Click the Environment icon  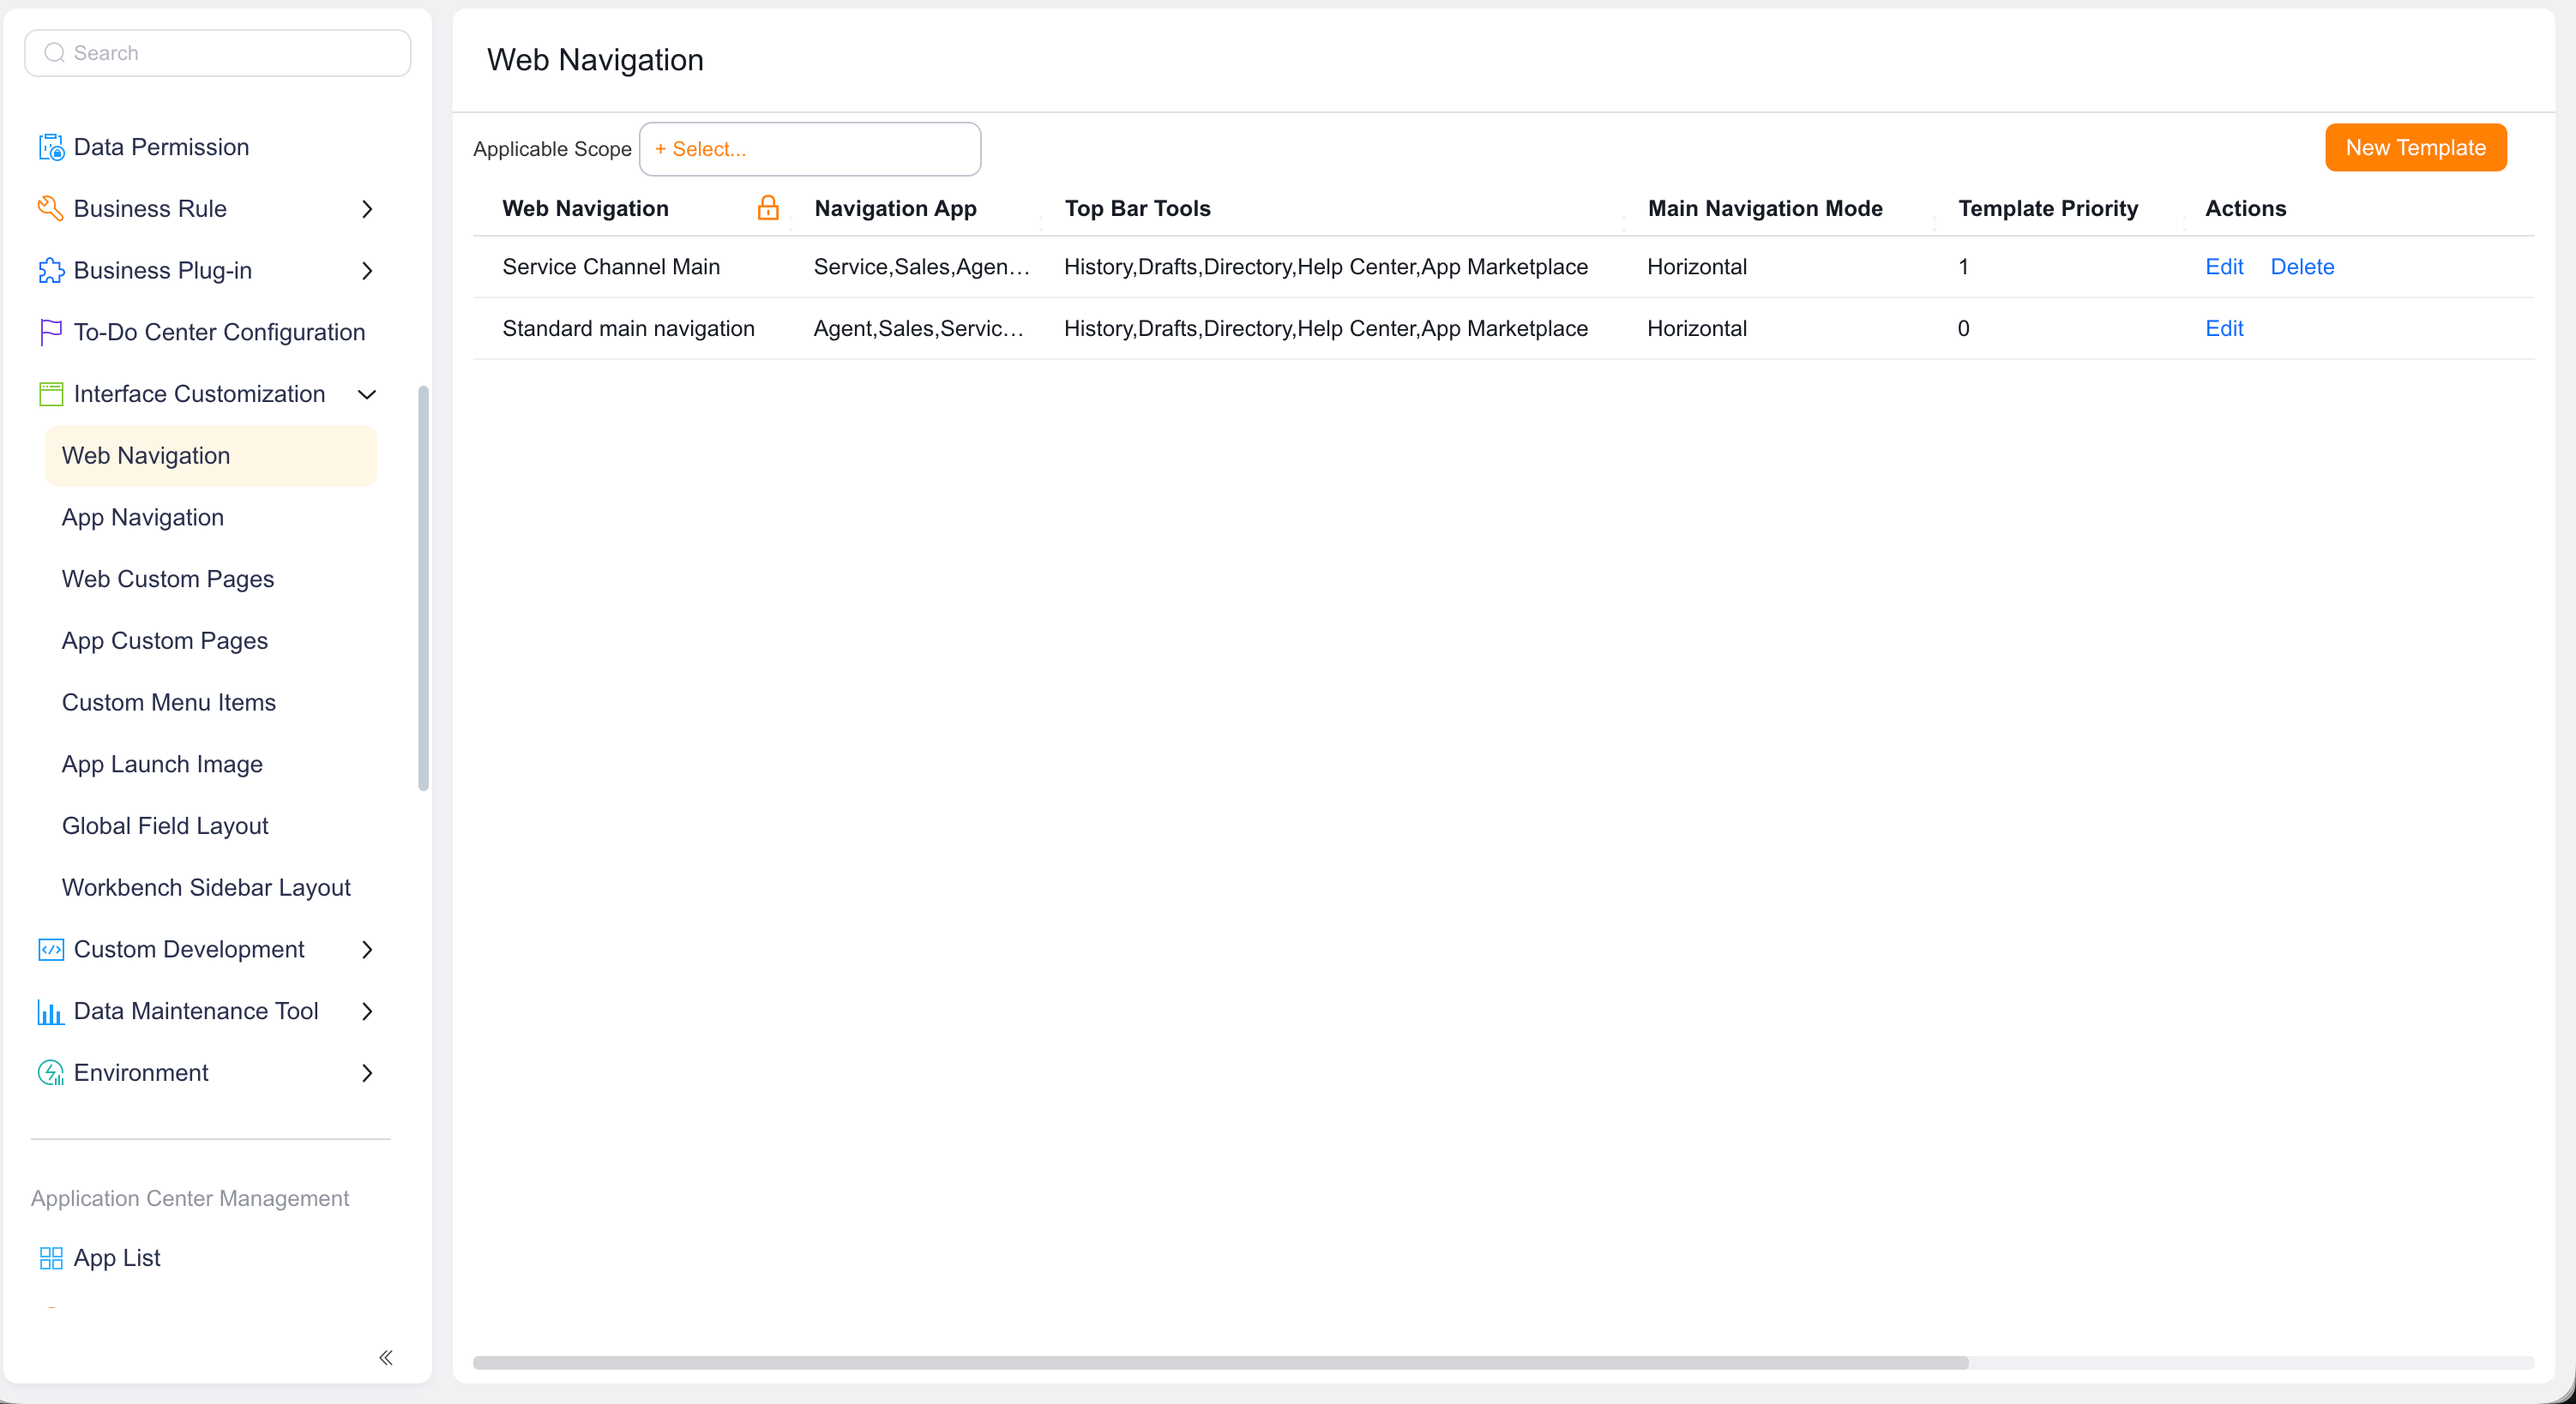[51, 1072]
